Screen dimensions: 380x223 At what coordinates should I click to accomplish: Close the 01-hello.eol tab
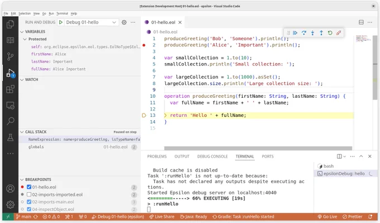pos(180,22)
